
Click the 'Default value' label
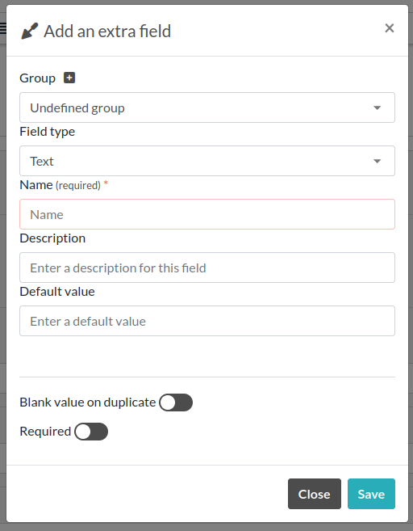(57, 292)
